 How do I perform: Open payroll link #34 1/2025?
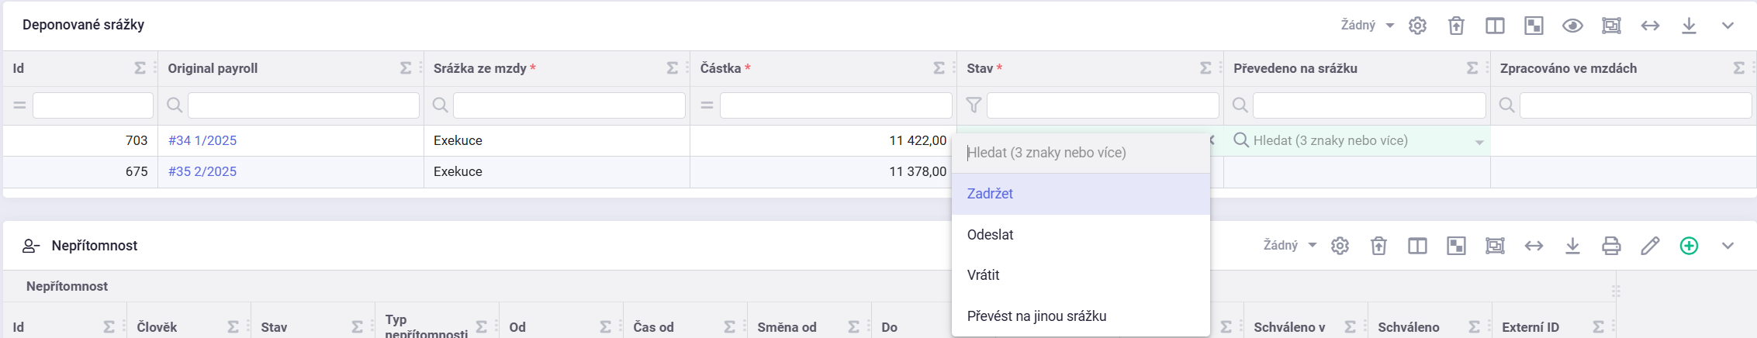[x=202, y=140]
